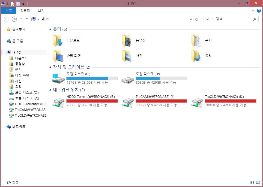263x187 pixels.
Task: Open the 다운로드 folder icon in main pane
Action: tap(58, 40)
